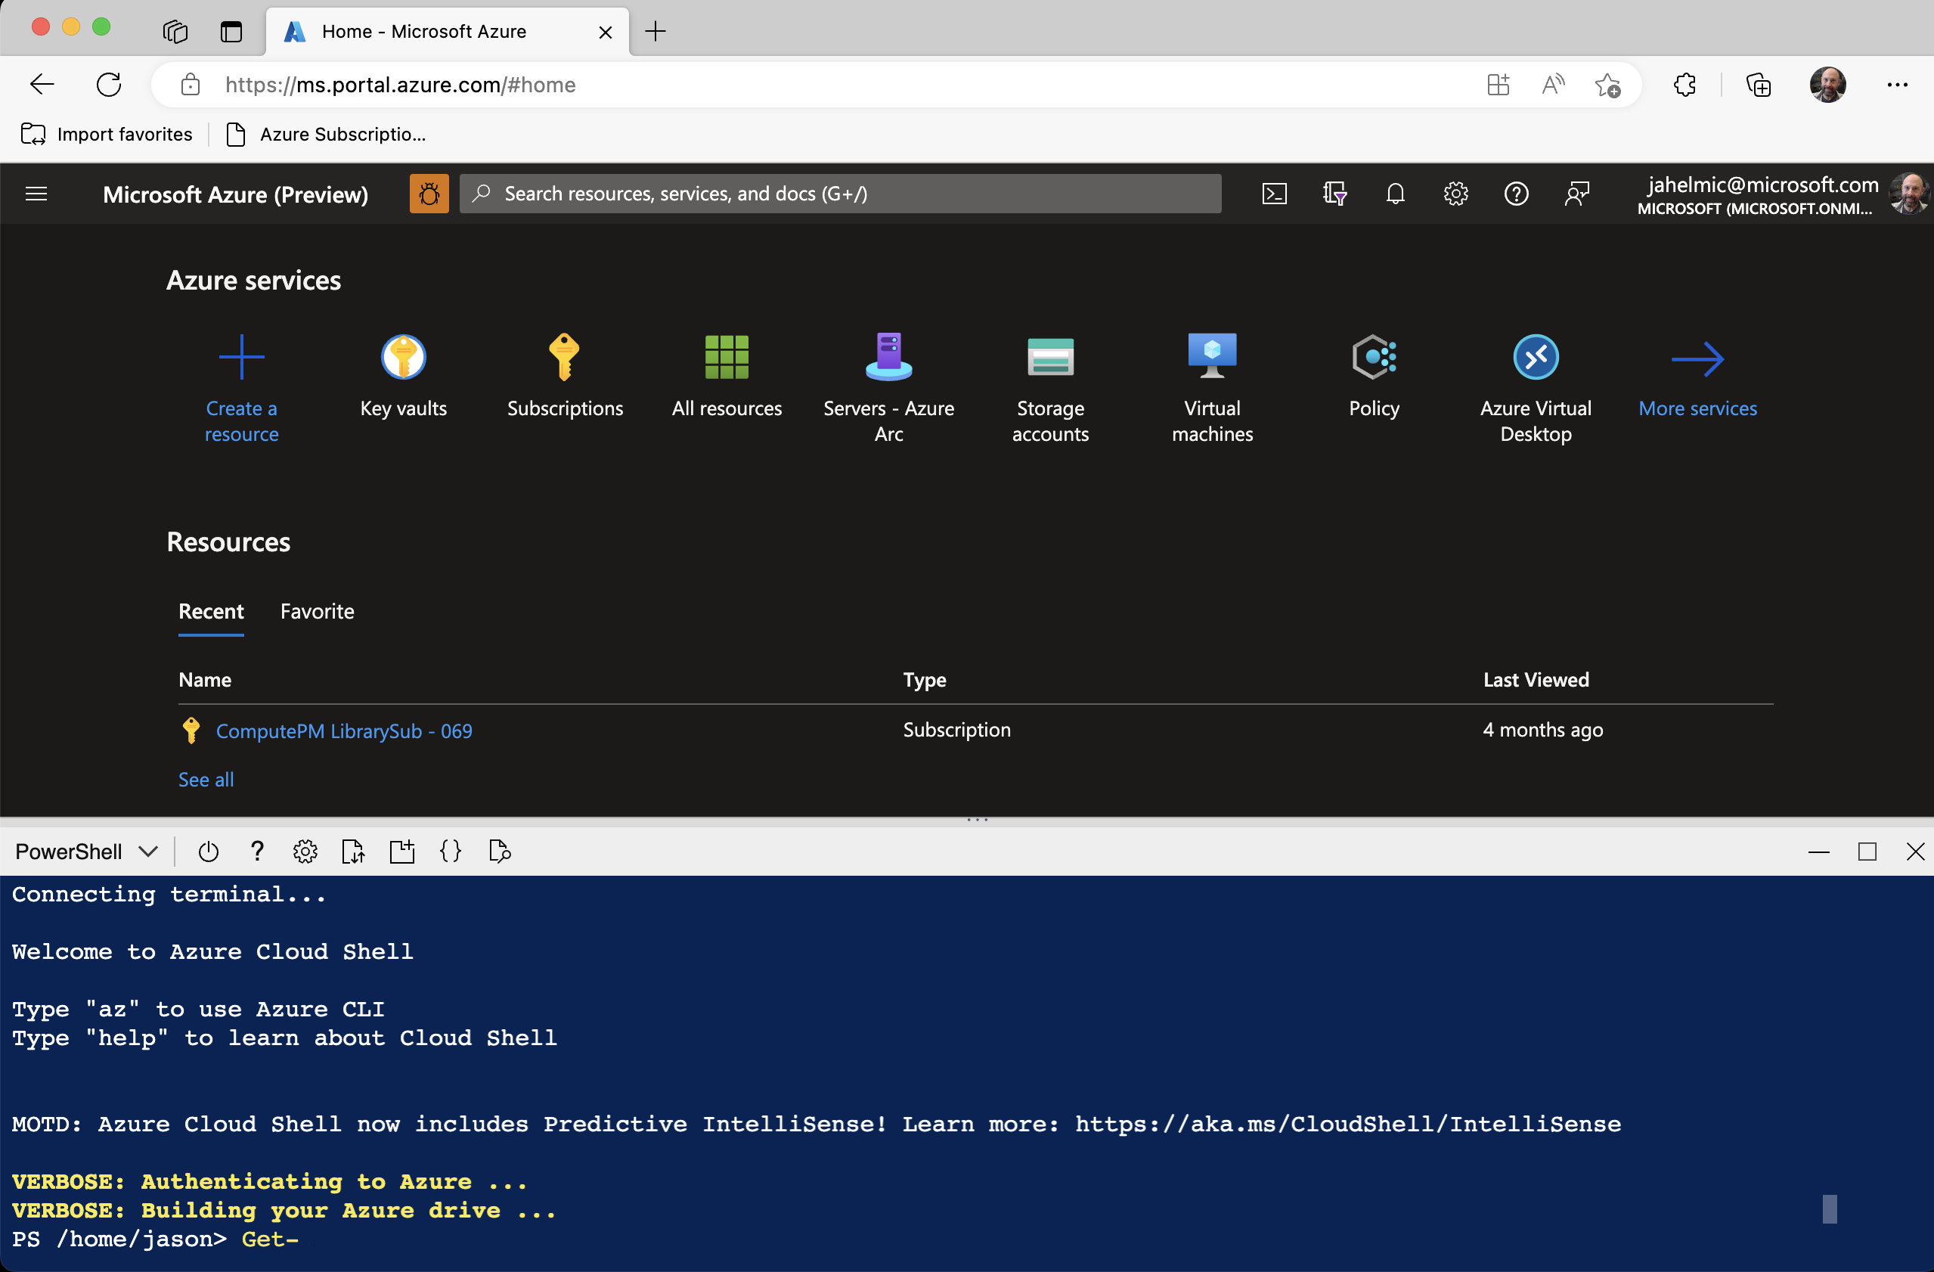Open Virtual machines service
The height and width of the screenshot is (1272, 1934).
1212,377
